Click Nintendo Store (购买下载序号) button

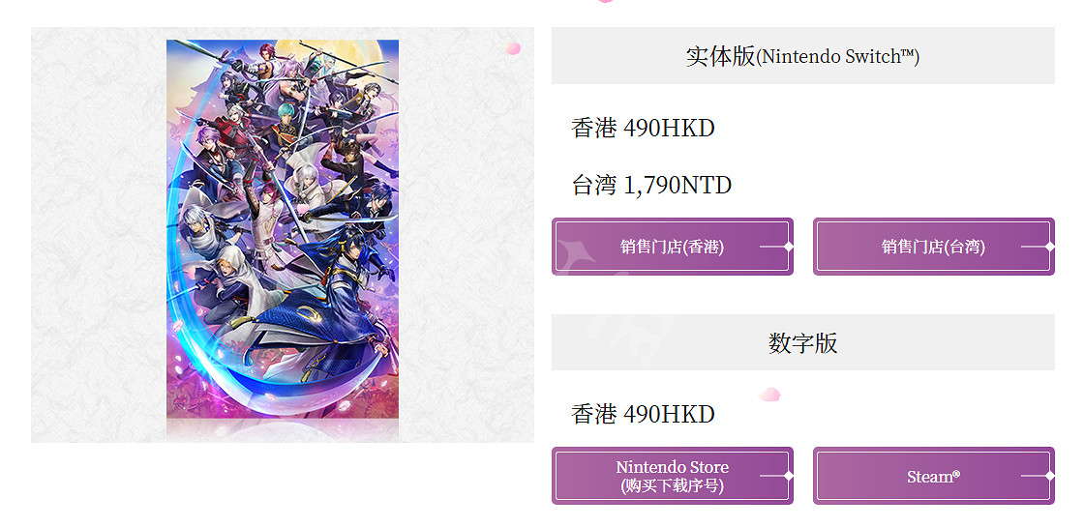(672, 476)
